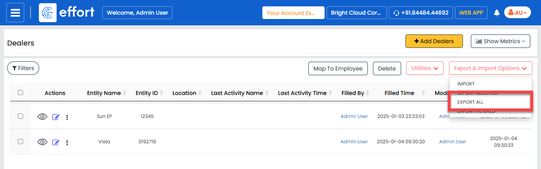
Task: Select EXPORT ALL from the menu
Action: 470,102
